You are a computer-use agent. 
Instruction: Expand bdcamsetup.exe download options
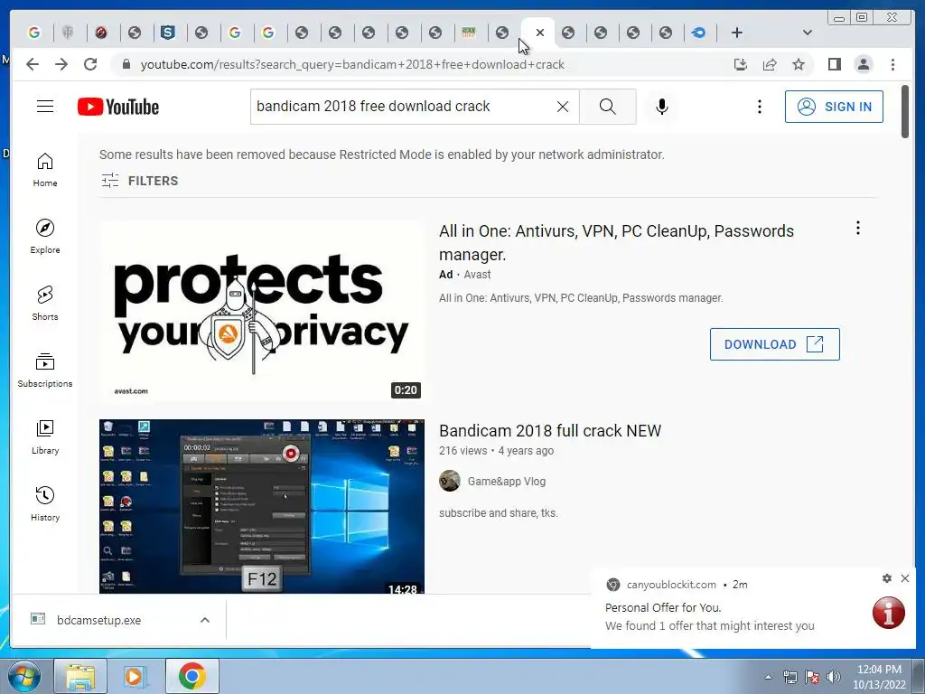pyautogui.click(x=205, y=620)
